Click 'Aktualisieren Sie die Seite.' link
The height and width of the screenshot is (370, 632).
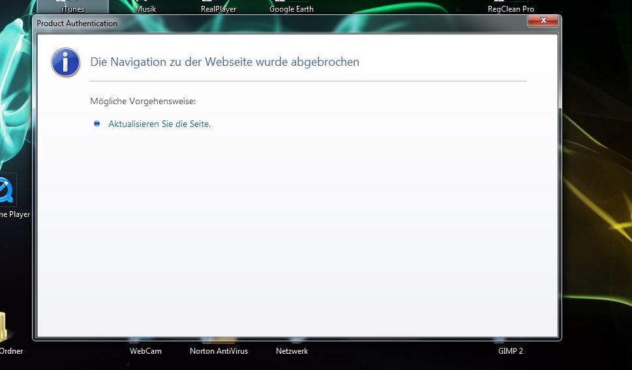[159, 124]
